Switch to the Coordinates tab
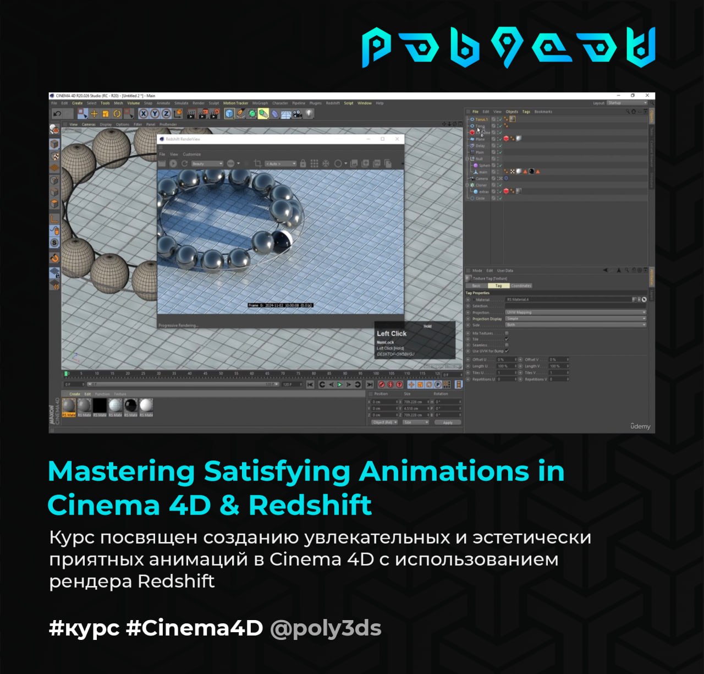 [x=521, y=286]
